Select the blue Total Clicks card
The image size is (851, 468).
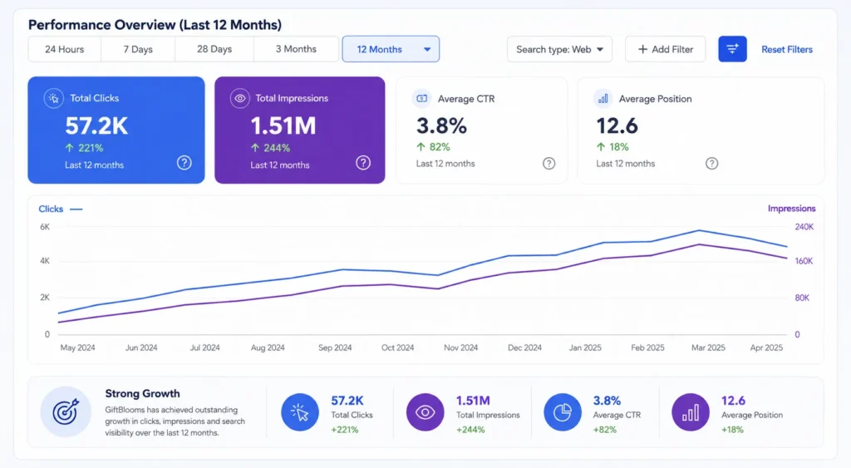116,130
